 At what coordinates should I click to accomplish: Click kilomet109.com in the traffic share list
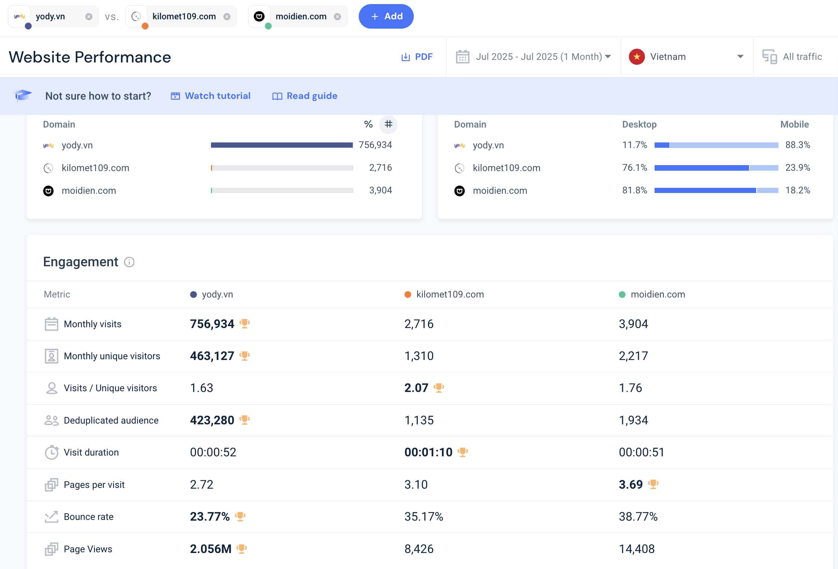[95, 168]
